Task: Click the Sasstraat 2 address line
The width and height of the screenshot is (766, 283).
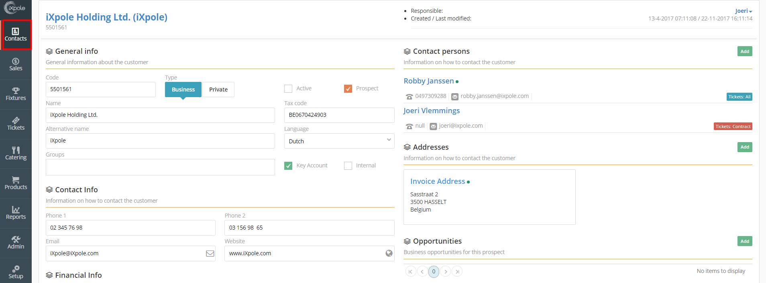Action: [x=424, y=194]
